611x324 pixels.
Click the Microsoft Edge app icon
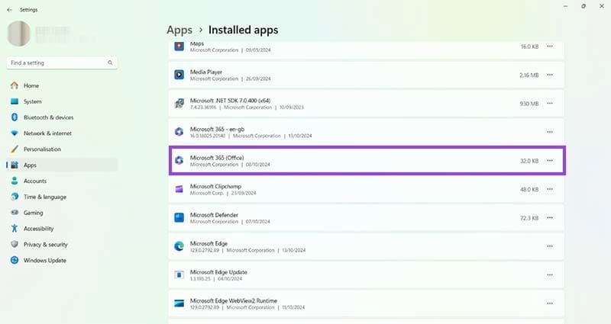pyautogui.click(x=179, y=246)
